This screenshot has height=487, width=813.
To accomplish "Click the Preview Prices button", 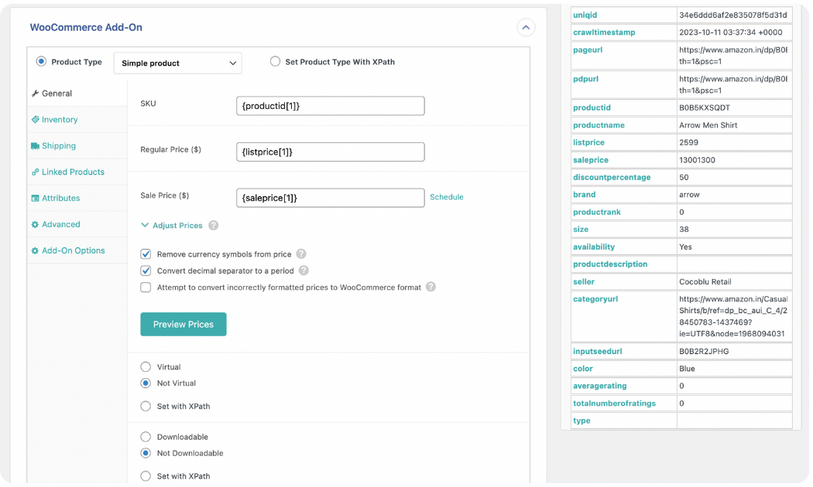I will click(183, 324).
